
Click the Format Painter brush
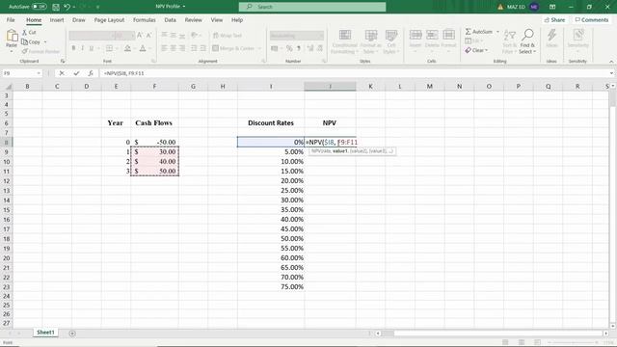coord(40,51)
